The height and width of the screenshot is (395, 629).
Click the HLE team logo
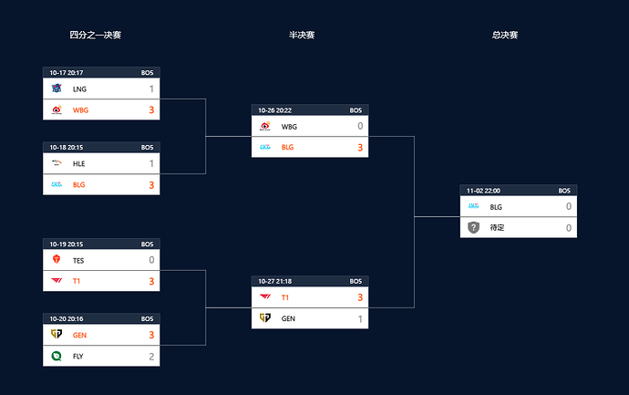[57, 163]
